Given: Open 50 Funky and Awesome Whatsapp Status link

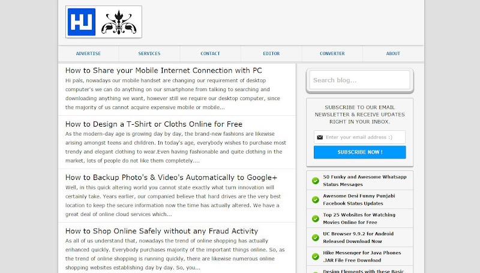Looking at the screenshot, I should tap(365, 181).
